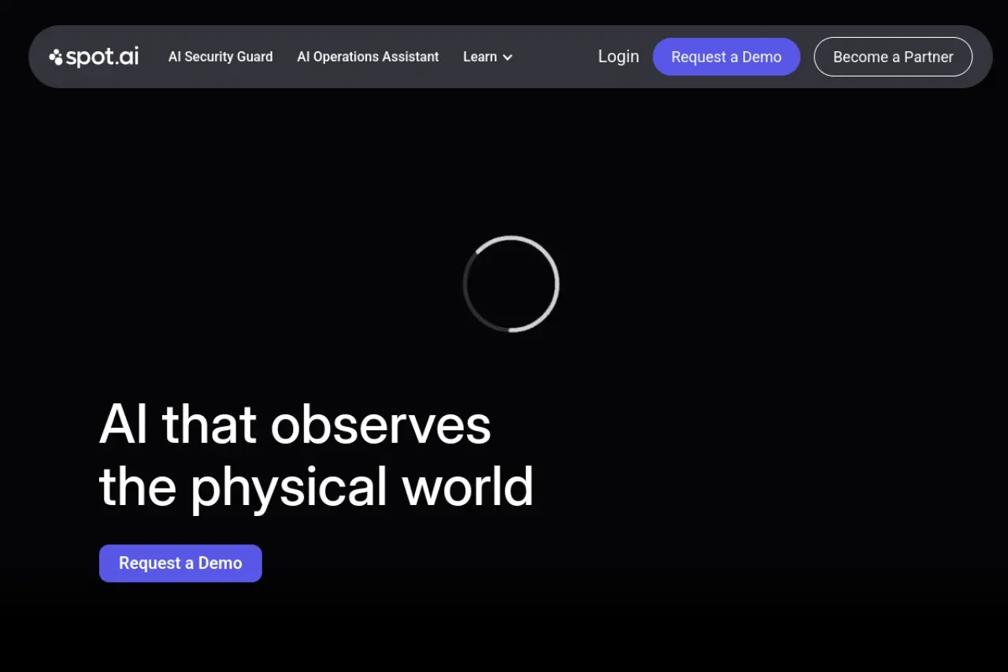Click the Become a Partner button
The width and height of the screenshot is (1008, 672).
[893, 57]
